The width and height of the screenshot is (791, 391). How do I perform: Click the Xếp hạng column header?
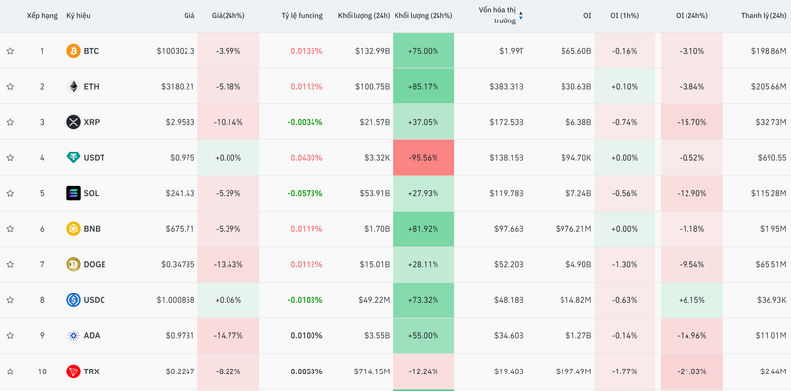click(42, 16)
